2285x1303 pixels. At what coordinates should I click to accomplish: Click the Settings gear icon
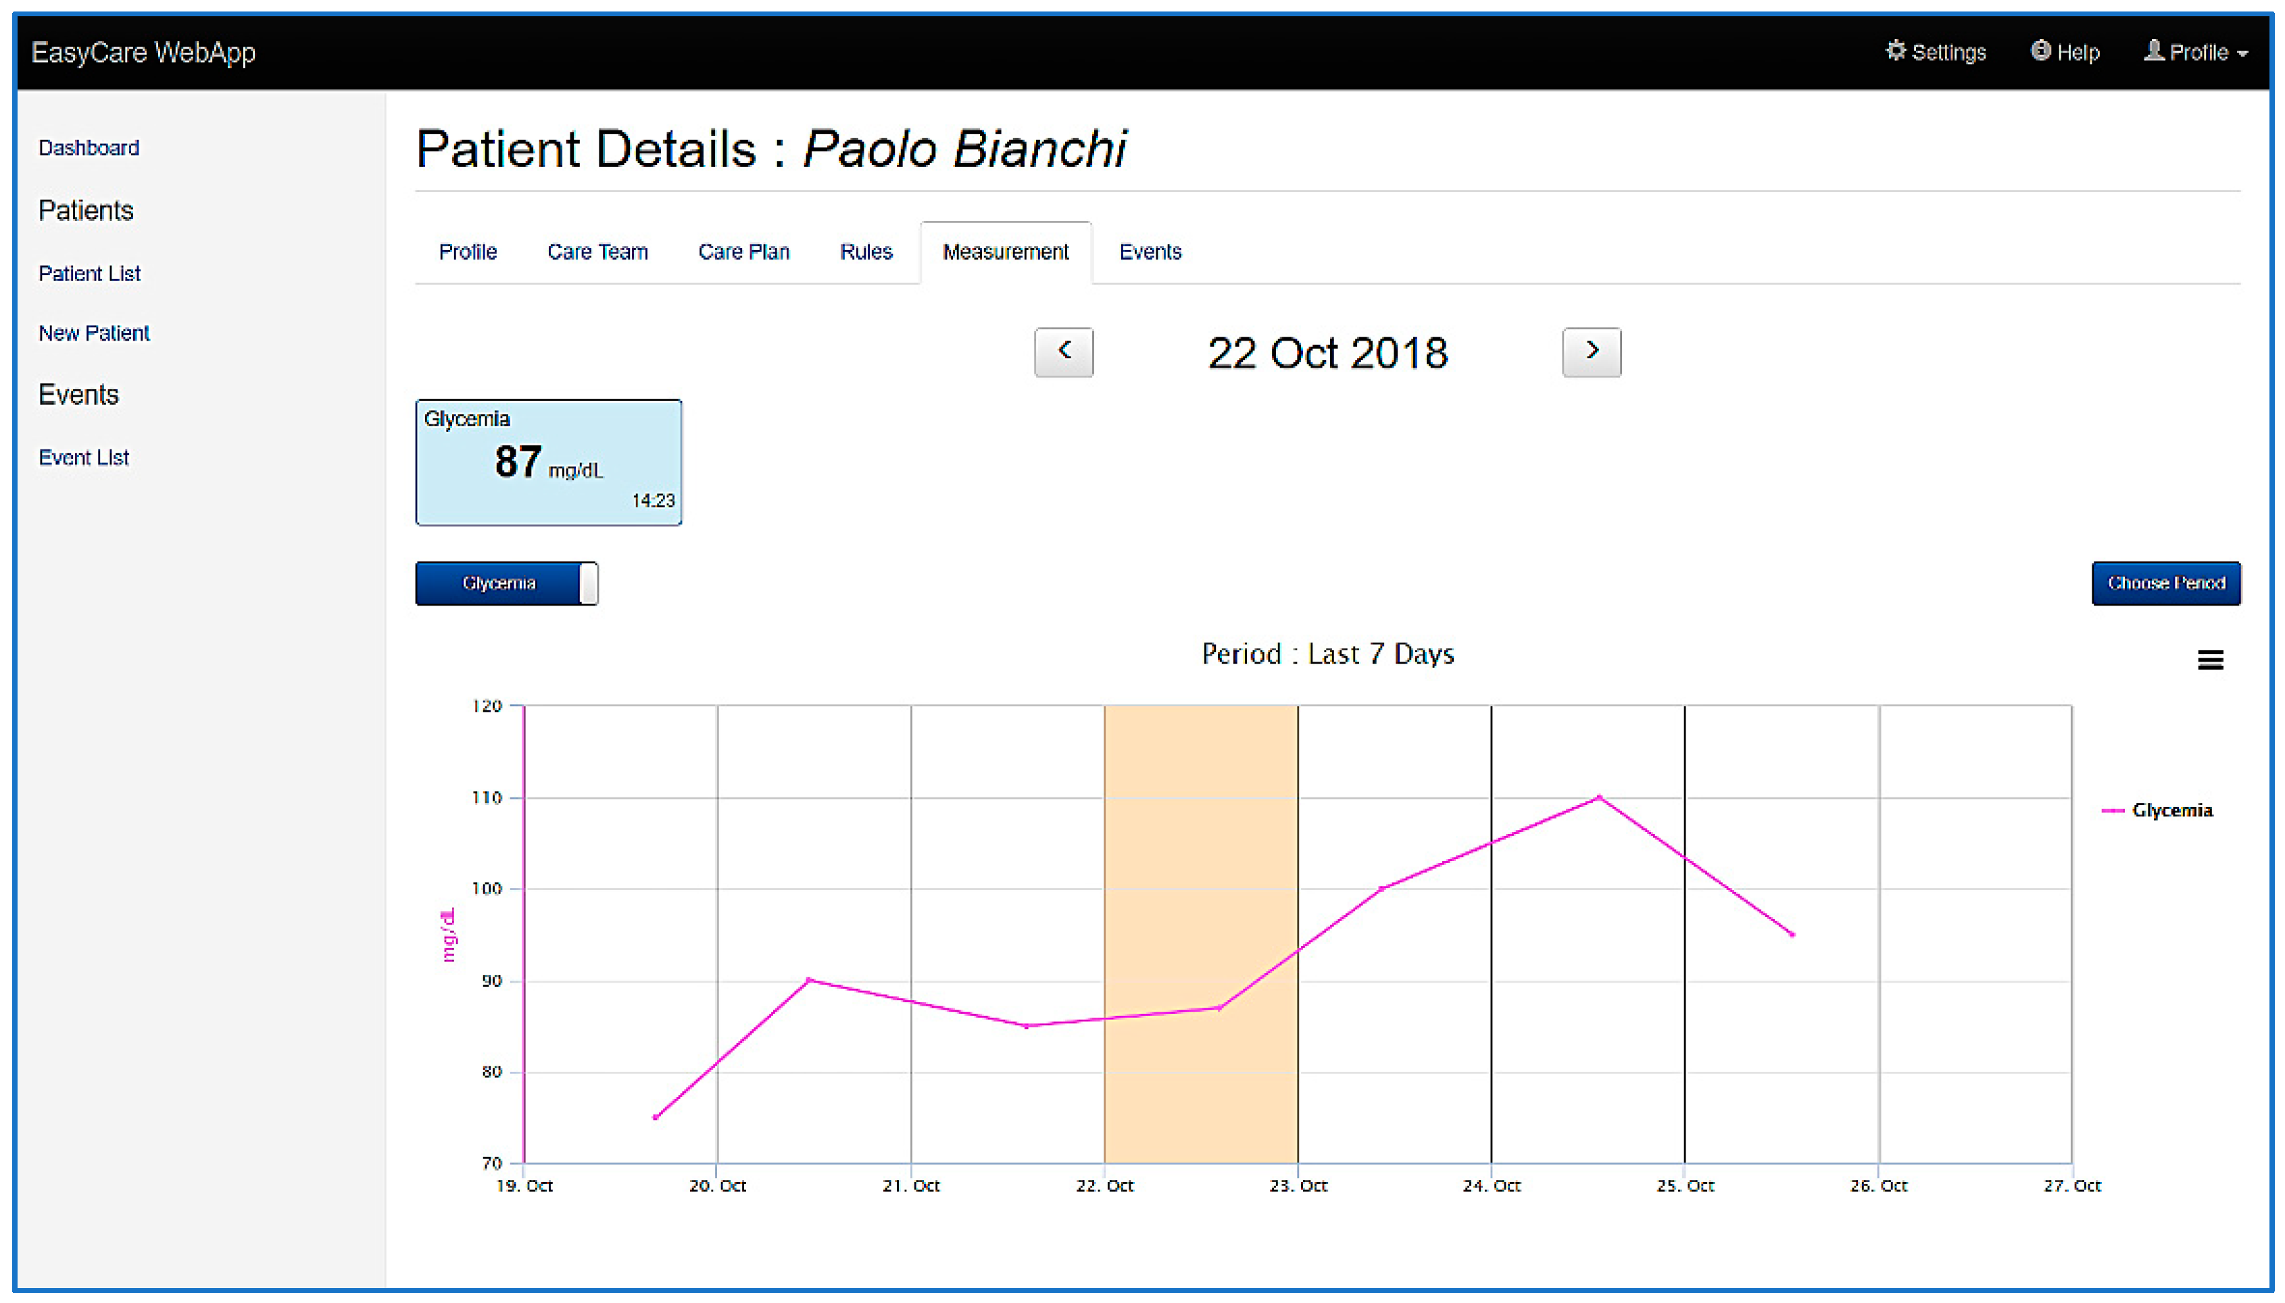coord(1895,51)
